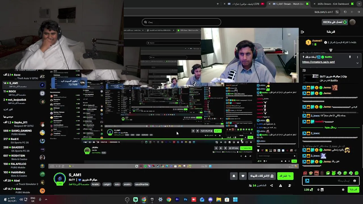Click the chat identity badge in the input

pos(307,181)
